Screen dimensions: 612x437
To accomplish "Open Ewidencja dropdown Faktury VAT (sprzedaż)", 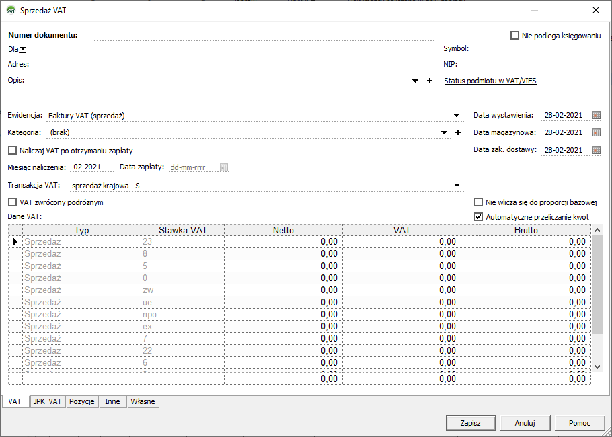I will 456,115.
